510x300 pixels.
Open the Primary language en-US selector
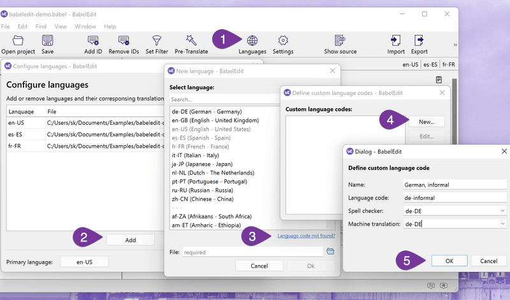pyautogui.click(x=84, y=262)
